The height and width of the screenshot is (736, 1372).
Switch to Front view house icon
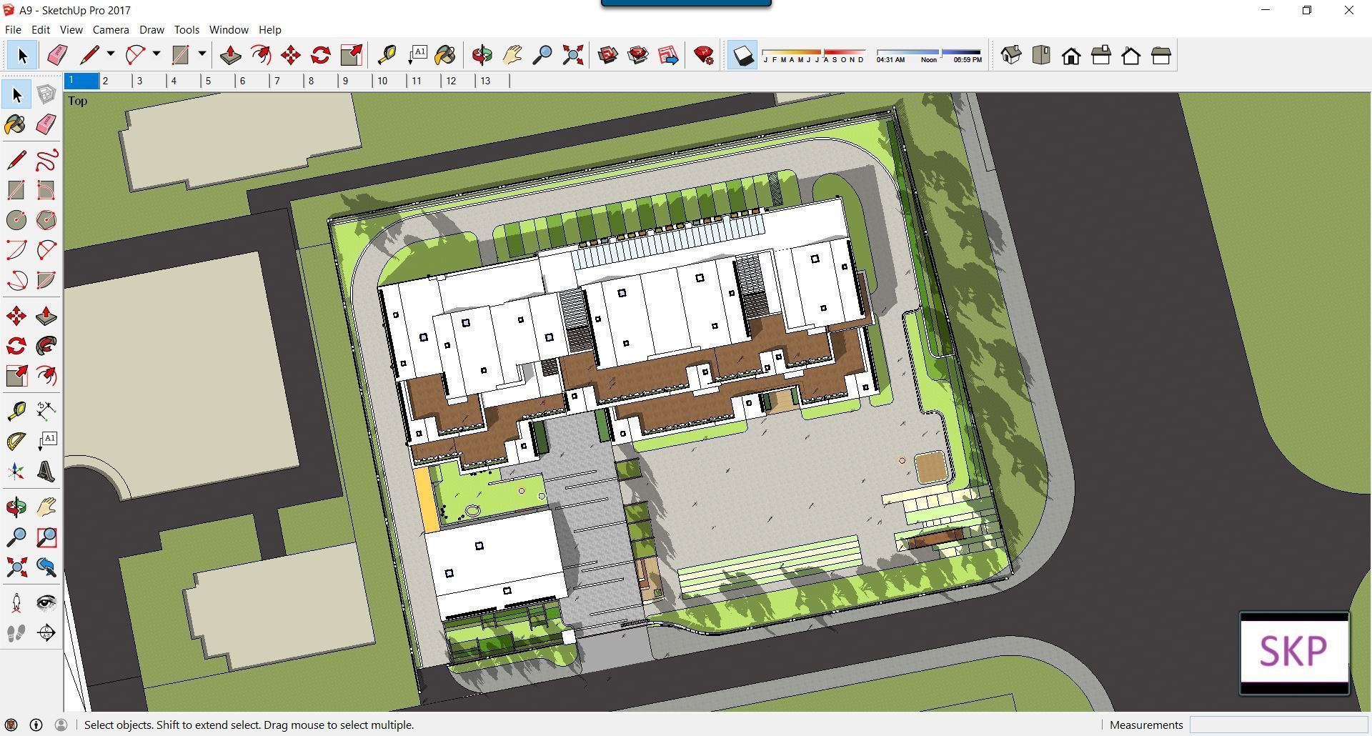pos(1070,55)
